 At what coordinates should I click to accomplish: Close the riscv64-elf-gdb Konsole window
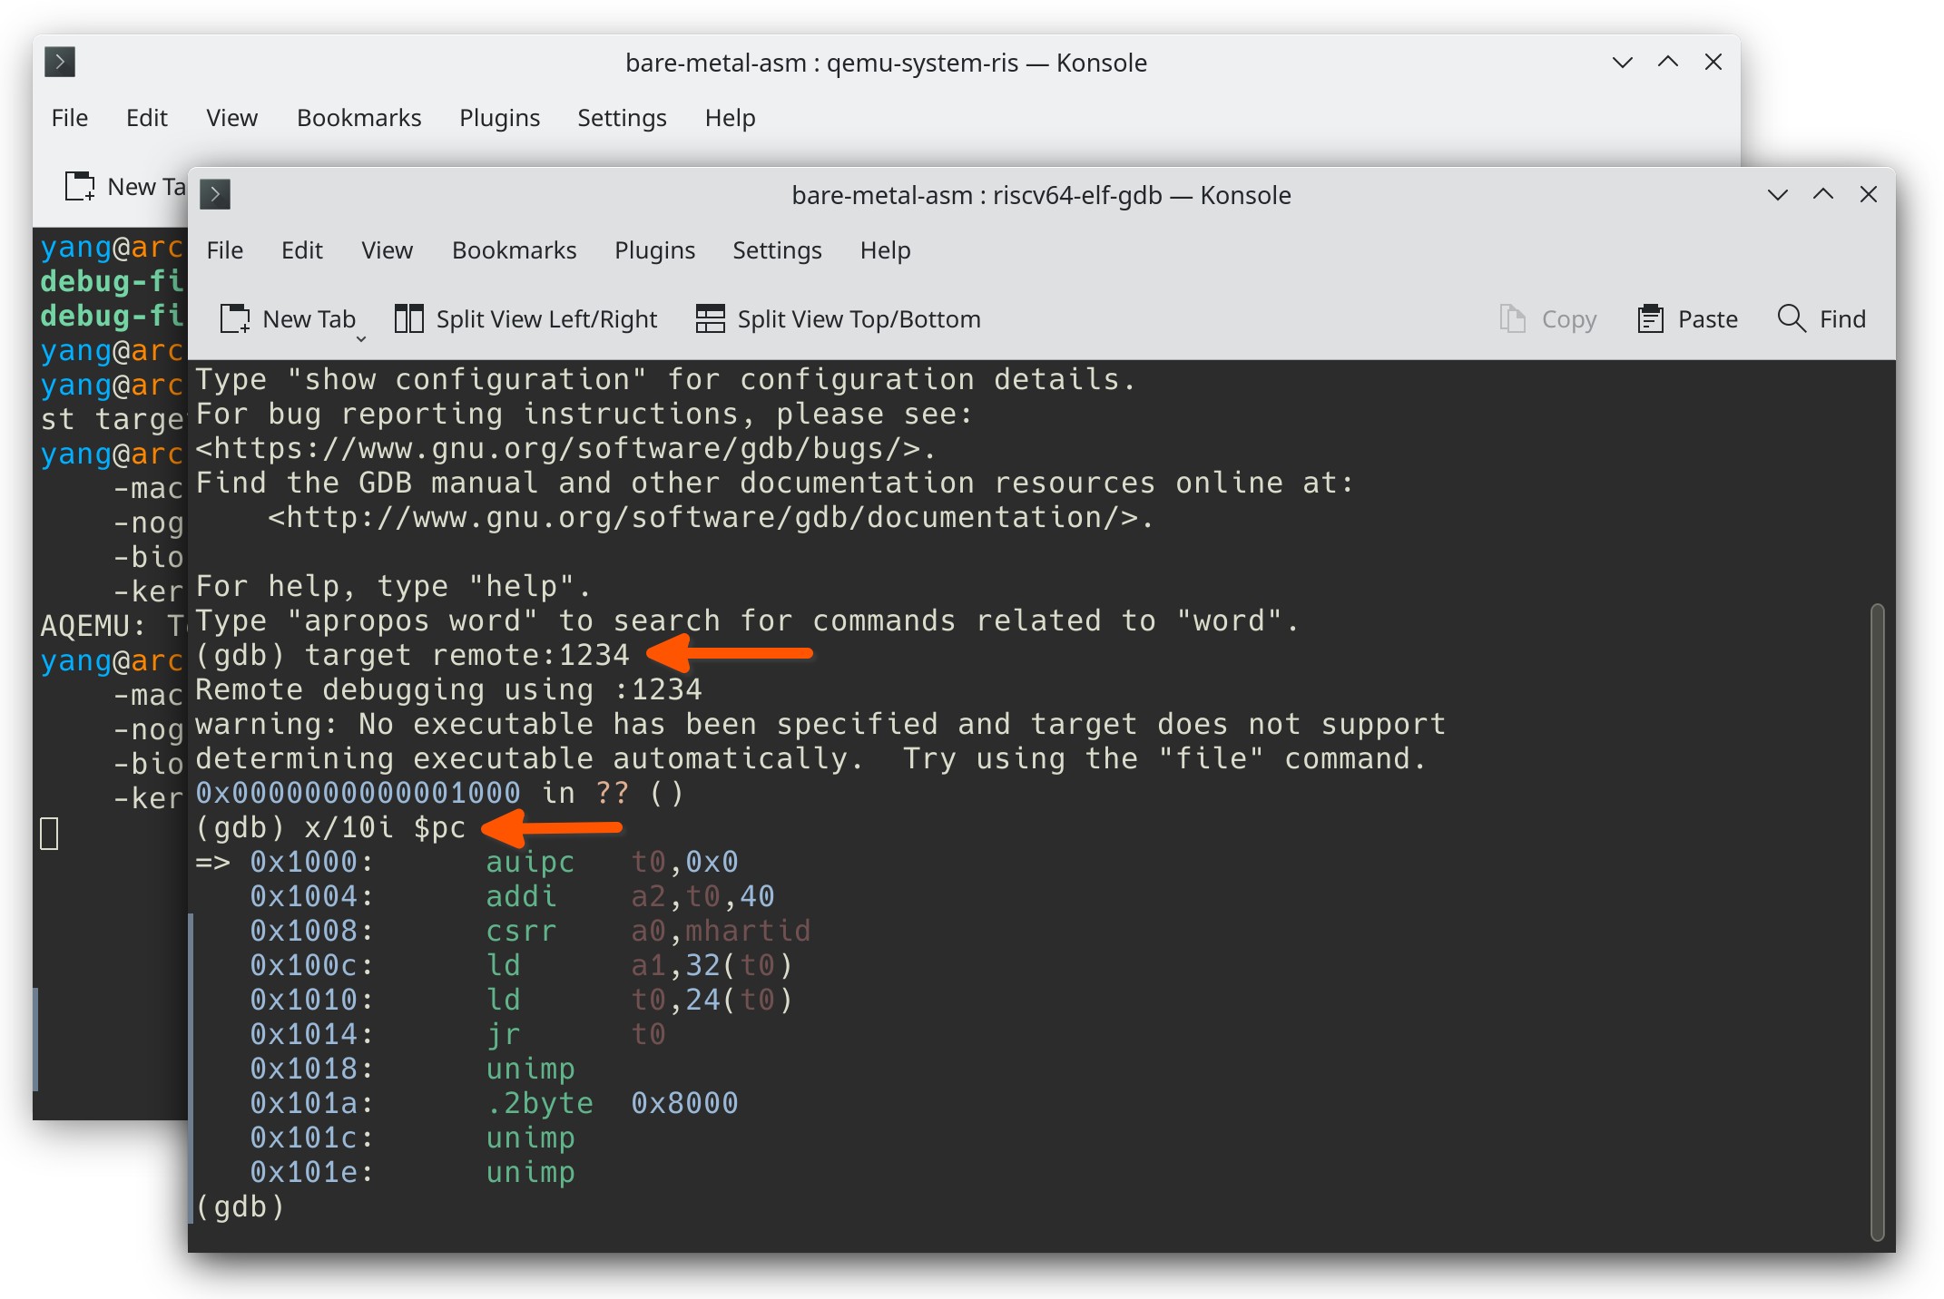(1868, 195)
